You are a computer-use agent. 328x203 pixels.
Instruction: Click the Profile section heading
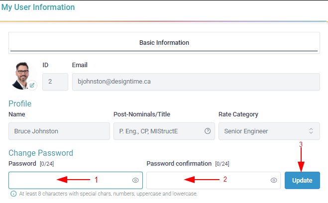(20, 103)
